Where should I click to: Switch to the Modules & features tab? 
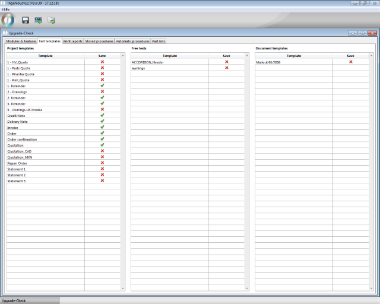(x=21, y=42)
